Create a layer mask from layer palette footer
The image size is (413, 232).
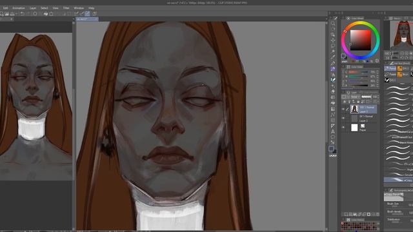(x=368, y=215)
